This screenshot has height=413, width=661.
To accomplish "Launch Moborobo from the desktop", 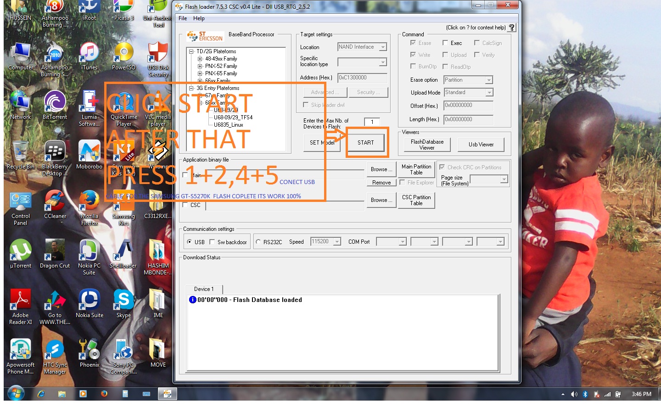I will click(x=89, y=155).
